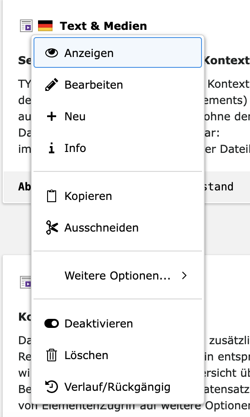Click the history clock icon

click(52, 387)
